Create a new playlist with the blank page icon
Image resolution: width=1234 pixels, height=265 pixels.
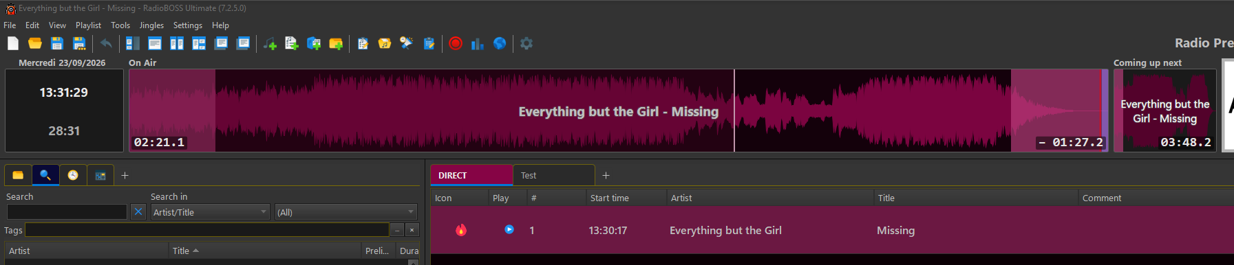click(x=13, y=43)
